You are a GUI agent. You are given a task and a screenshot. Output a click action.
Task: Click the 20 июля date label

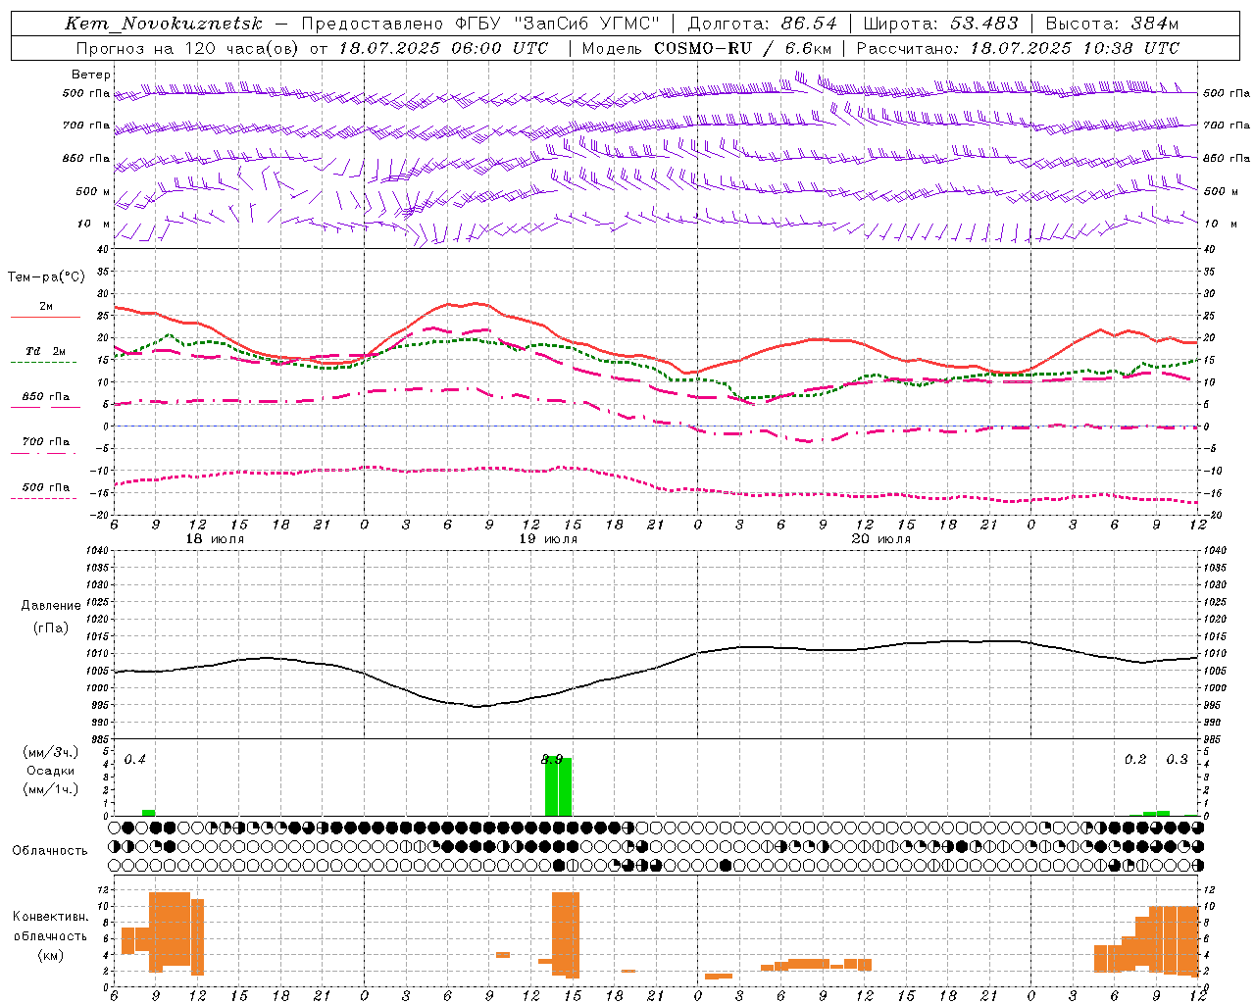[x=880, y=539]
